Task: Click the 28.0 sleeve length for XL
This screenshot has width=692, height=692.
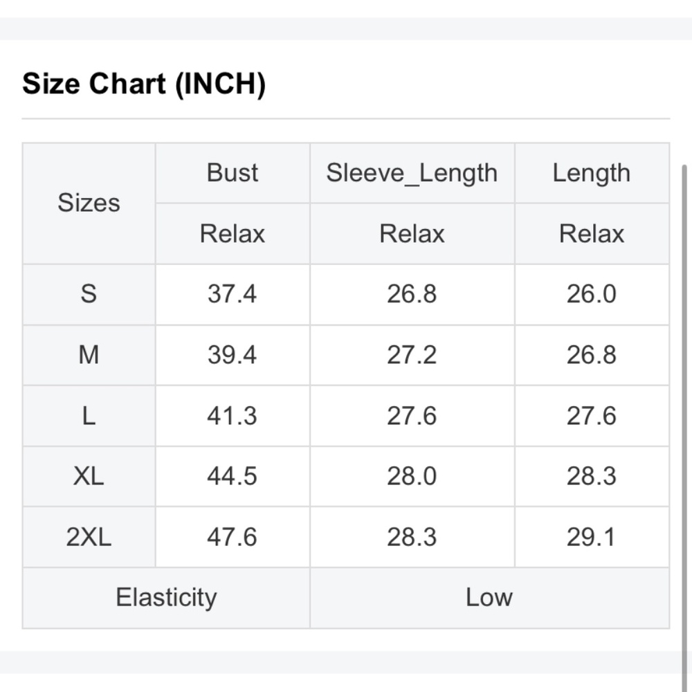Action: pyautogui.click(x=412, y=477)
